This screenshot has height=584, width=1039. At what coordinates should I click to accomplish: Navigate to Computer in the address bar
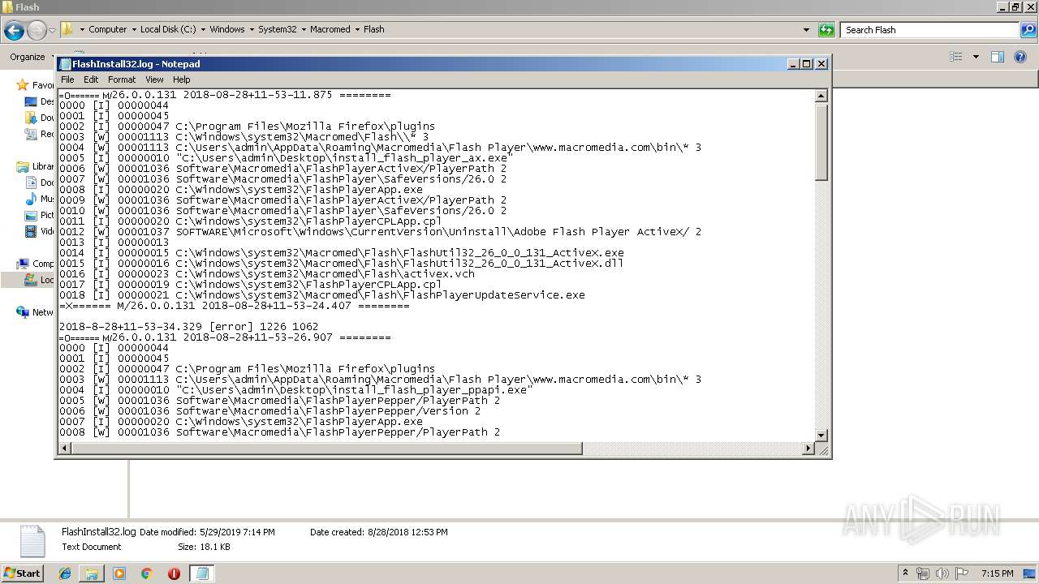pyautogui.click(x=107, y=29)
